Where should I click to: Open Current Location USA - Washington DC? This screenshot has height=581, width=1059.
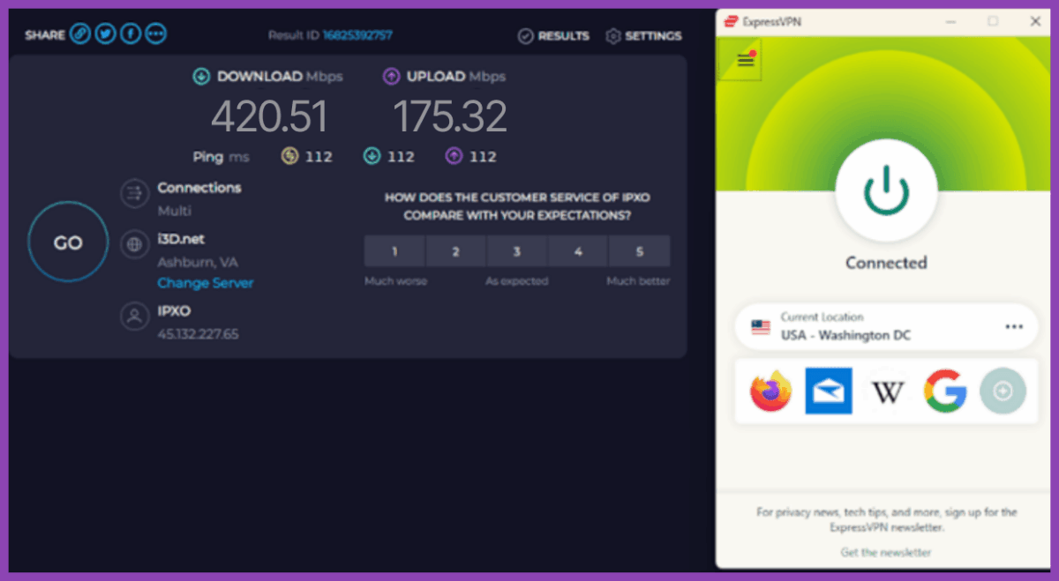(886, 326)
